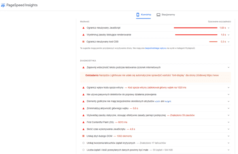Expand chevron for Ogranicz wpływ kodu spoza witryny

[229, 87]
